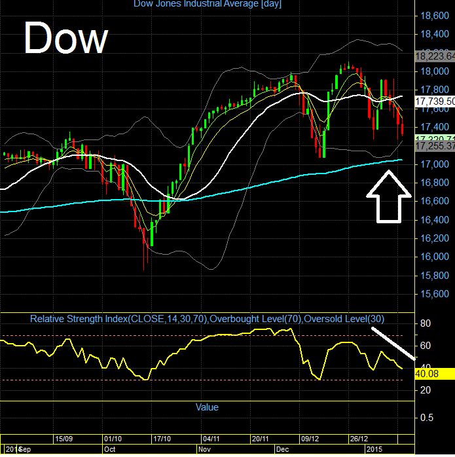The image size is (455, 457).
Task: Click the RSI 60 scale label
Action: 426,346
